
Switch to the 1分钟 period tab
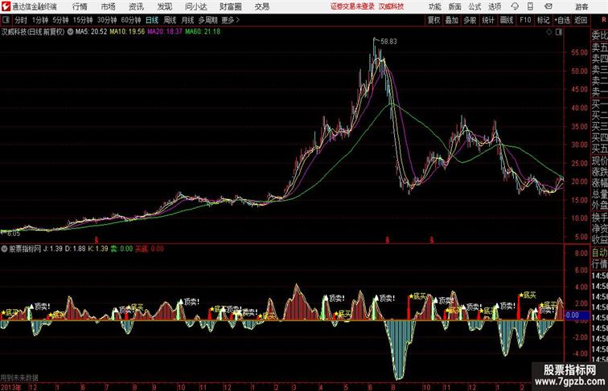(40, 20)
